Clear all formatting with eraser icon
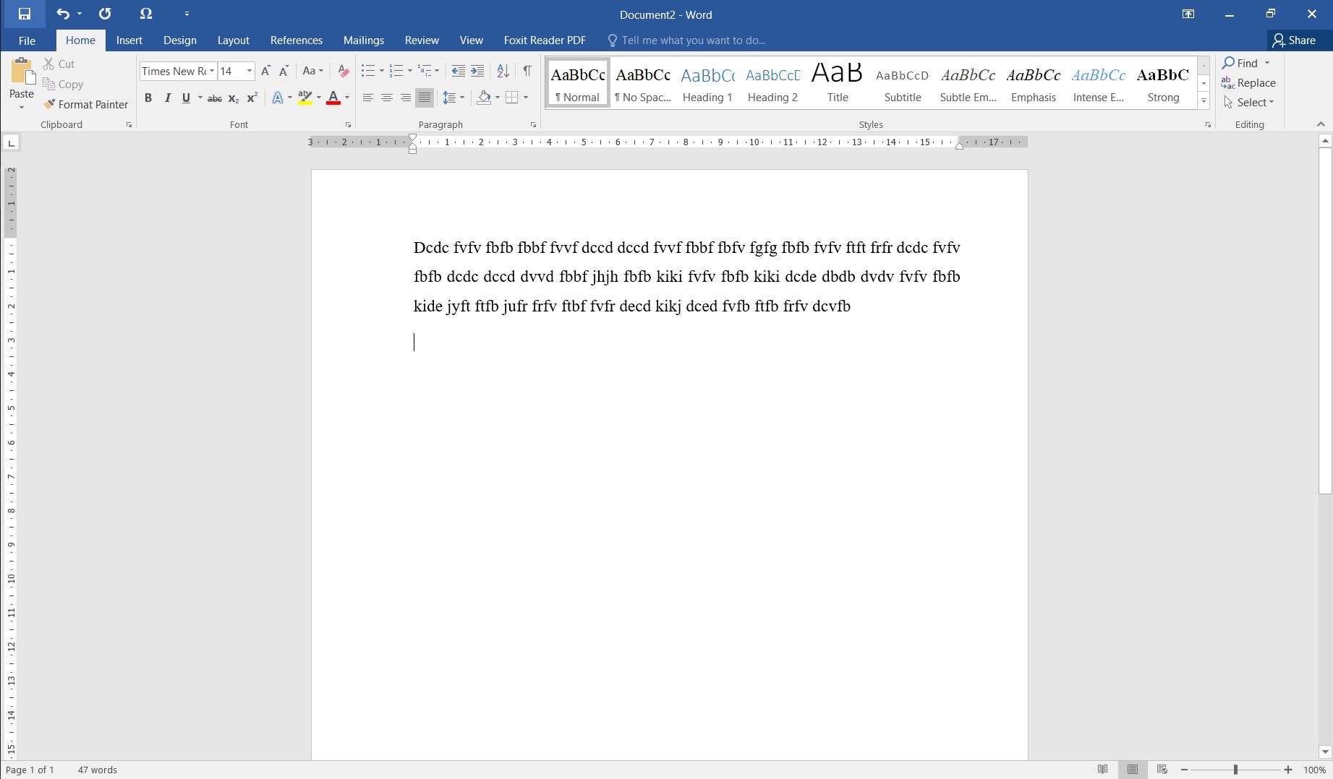 click(x=344, y=71)
